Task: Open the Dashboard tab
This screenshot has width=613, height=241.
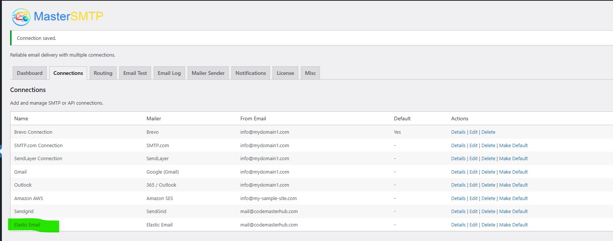Action: click(30, 73)
